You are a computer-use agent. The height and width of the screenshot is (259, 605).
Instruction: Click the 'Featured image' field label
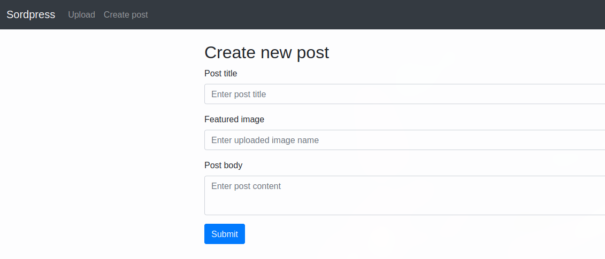[234, 120]
